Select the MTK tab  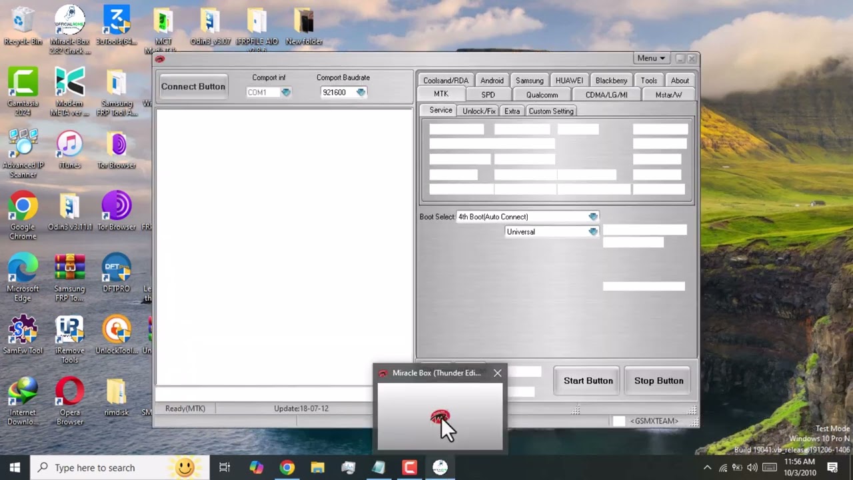point(441,94)
